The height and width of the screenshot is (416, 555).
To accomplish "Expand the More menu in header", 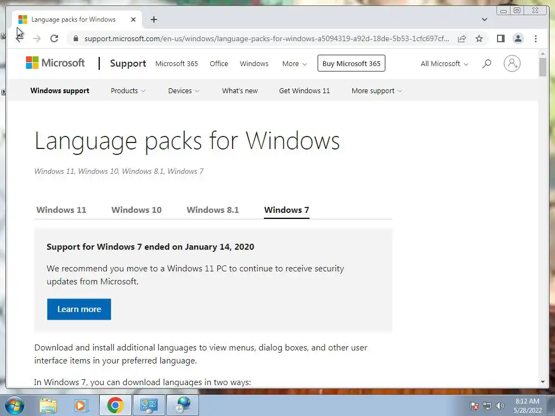I will (x=294, y=64).
